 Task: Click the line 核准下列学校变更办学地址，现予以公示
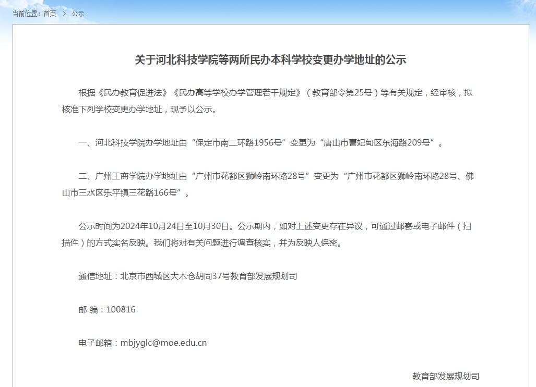(x=139, y=110)
